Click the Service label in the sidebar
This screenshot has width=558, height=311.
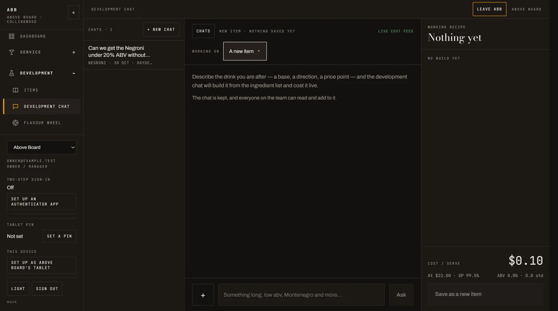tap(31, 52)
